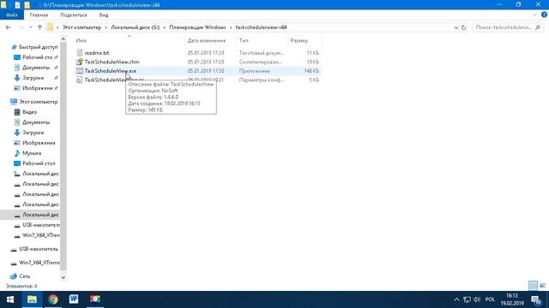Viewport: 549px width, 308px height.
Task: Select the TaskSchedulerView.chm file
Action: click(112, 62)
